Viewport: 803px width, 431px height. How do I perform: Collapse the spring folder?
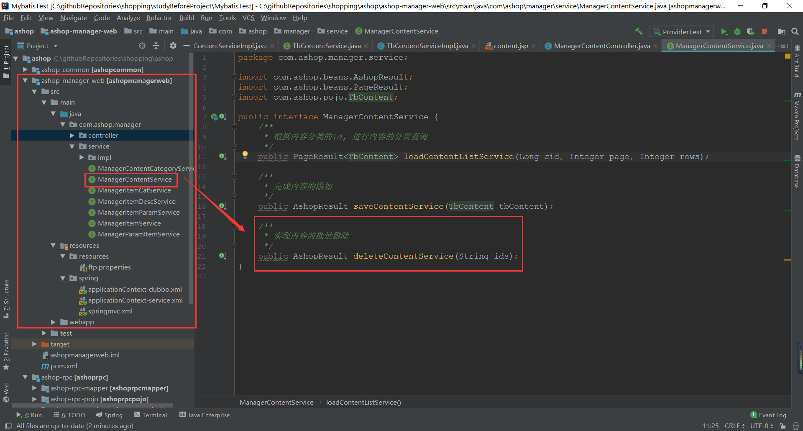[x=63, y=278]
